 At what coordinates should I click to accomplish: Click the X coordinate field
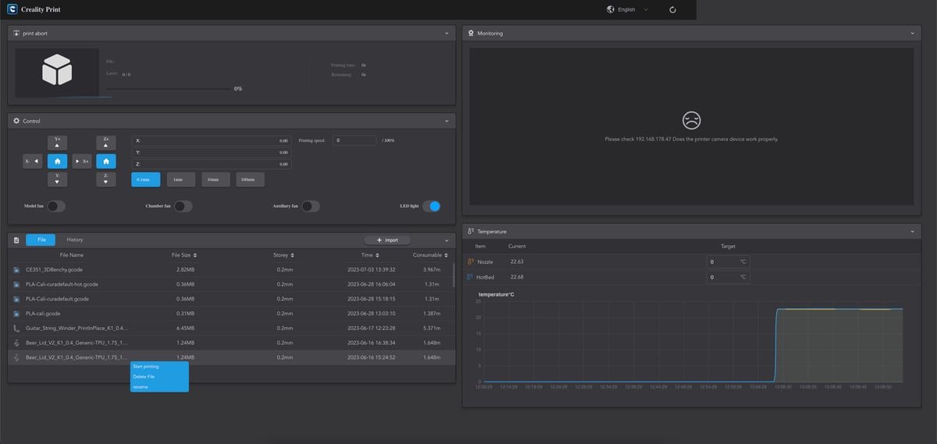[x=212, y=140]
